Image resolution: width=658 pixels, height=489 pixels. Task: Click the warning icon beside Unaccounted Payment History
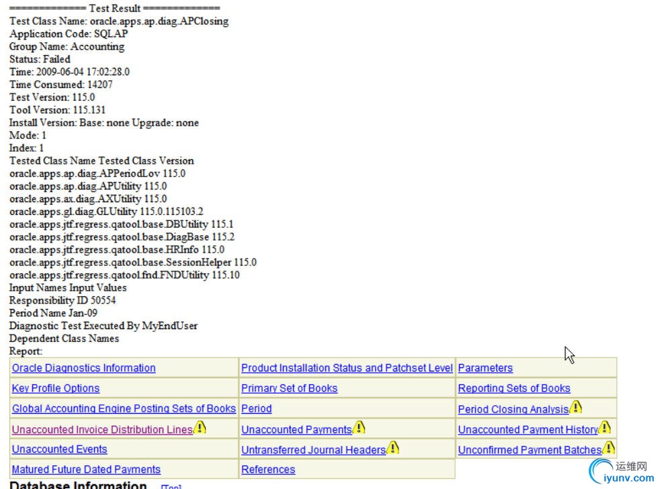[x=604, y=427]
